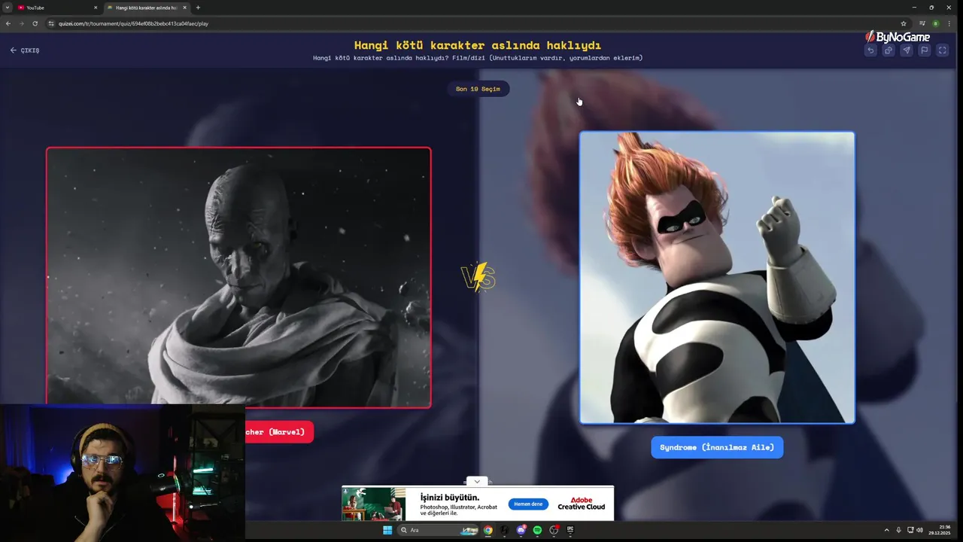Image resolution: width=963 pixels, height=542 pixels.
Task: Choose Syndrome (İnanılmaz Aile) button
Action: click(717, 447)
